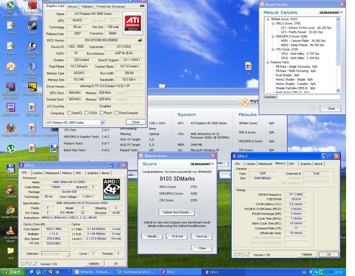The height and width of the screenshot is (276, 355).
Task: Open the Caches tab in CPU-Z CPU window
Action: (38, 173)
